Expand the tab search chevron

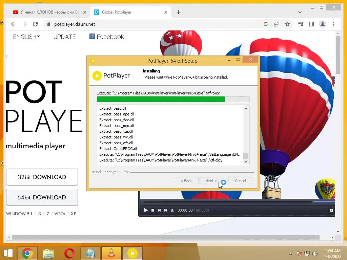tap(300, 12)
